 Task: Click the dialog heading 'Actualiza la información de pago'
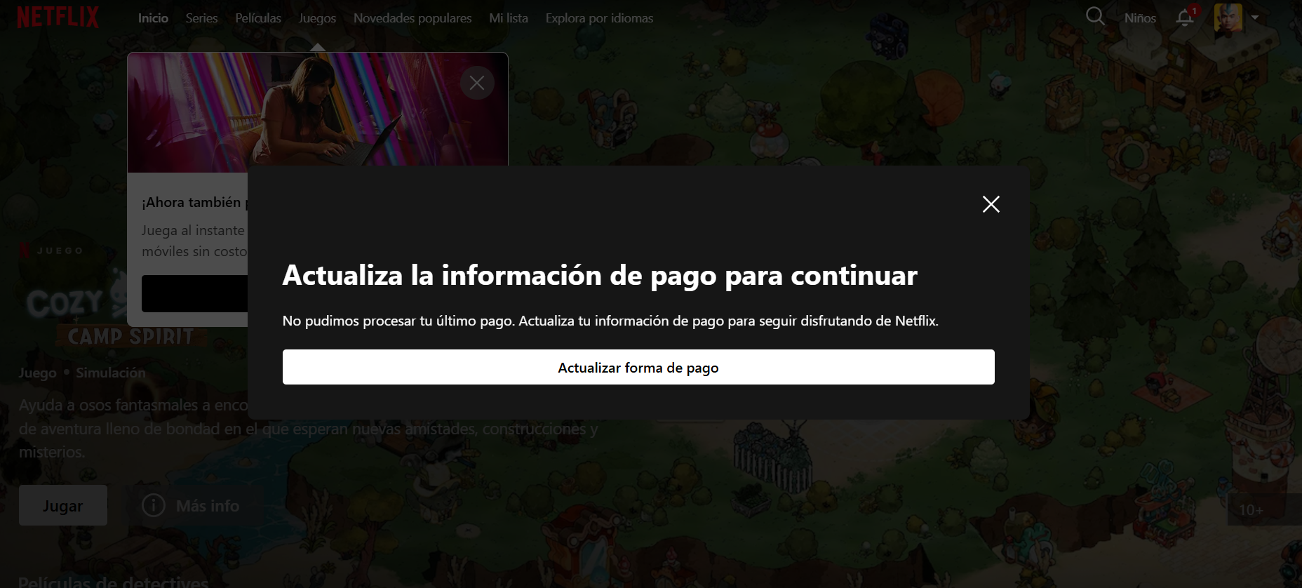[600, 276]
